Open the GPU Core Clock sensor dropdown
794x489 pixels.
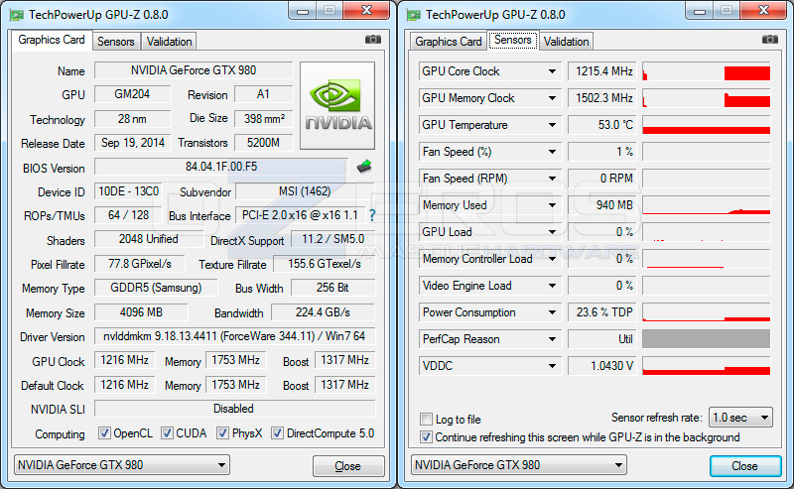tap(552, 71)
